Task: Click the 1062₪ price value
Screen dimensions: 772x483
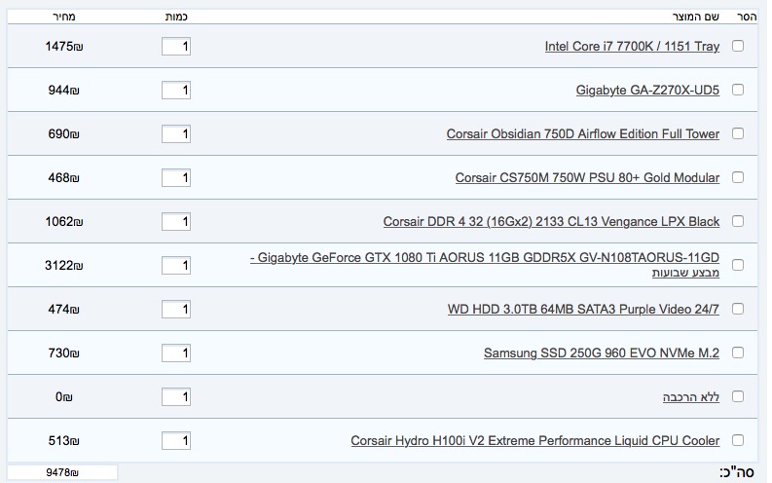Action: point(64,222)
